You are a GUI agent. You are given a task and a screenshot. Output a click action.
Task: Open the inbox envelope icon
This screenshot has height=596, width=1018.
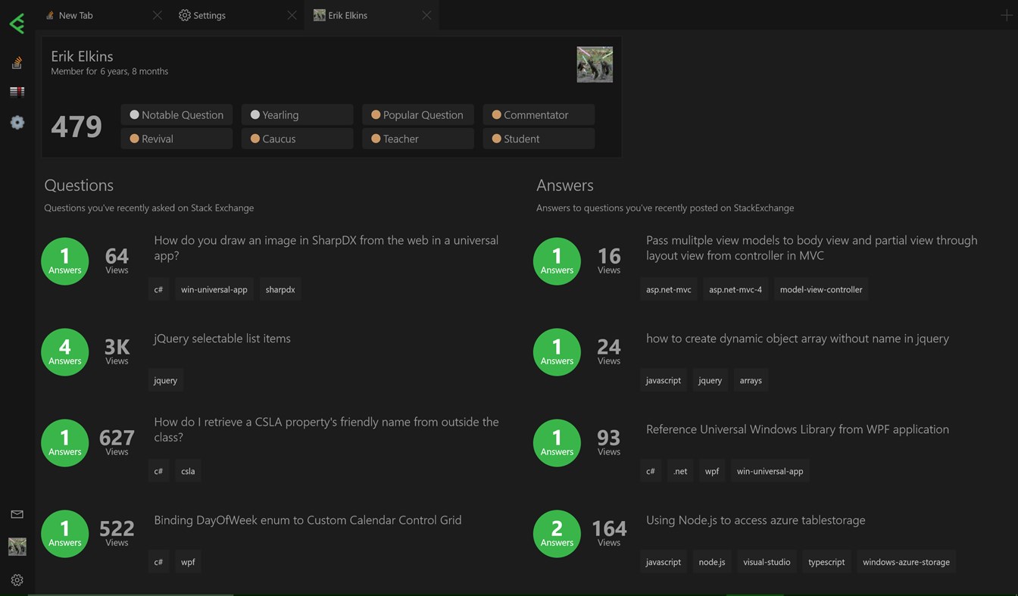click(17, 514)
